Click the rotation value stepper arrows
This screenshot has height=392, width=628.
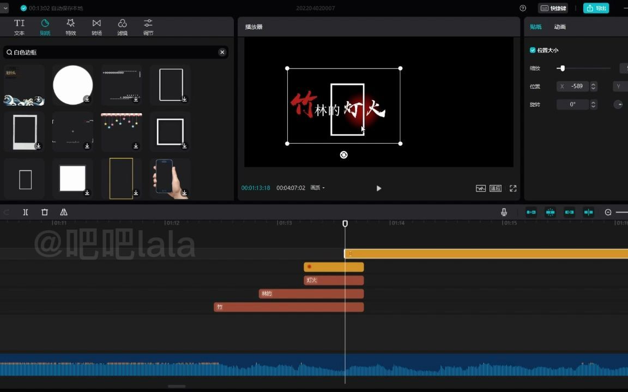594,105
